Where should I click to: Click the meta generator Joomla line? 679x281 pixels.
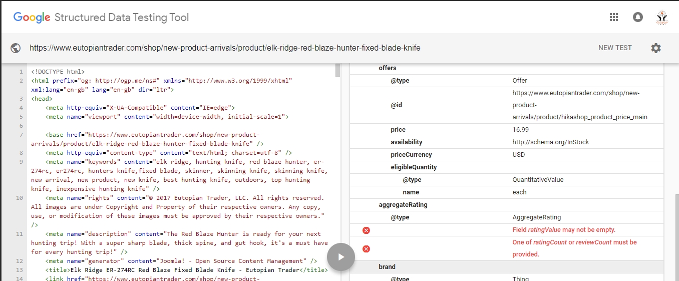point(181,261)
